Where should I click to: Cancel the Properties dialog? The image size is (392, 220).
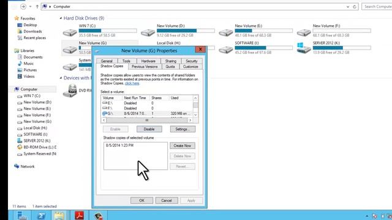tap(167, 200)
